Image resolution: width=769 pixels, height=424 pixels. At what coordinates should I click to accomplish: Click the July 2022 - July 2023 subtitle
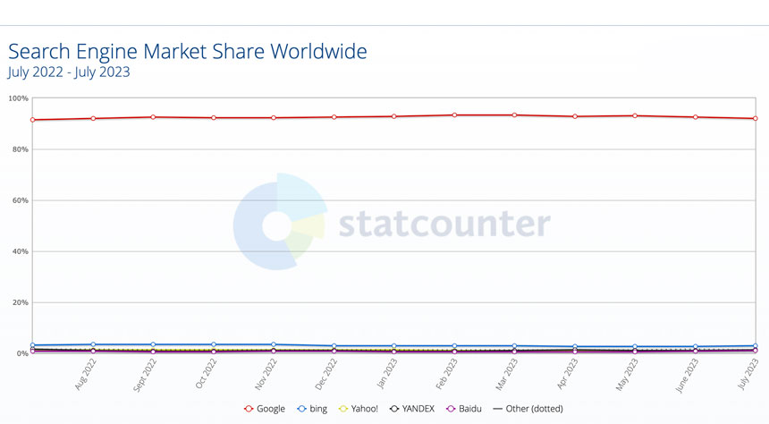(69, 72)
